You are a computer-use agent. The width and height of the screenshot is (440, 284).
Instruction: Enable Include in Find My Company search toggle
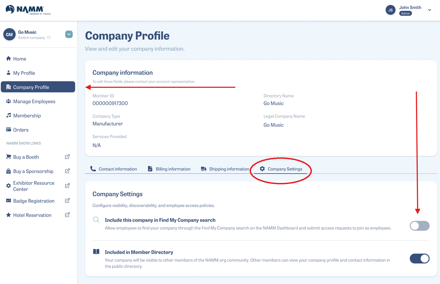(420, 226)
